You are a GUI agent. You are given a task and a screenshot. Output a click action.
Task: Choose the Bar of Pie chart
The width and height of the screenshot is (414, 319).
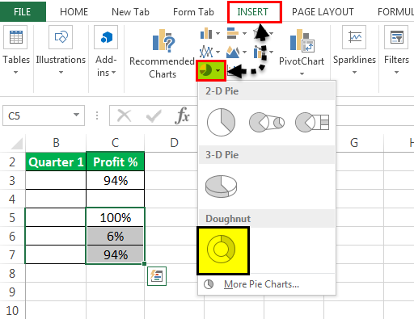(x=312, y=123)
